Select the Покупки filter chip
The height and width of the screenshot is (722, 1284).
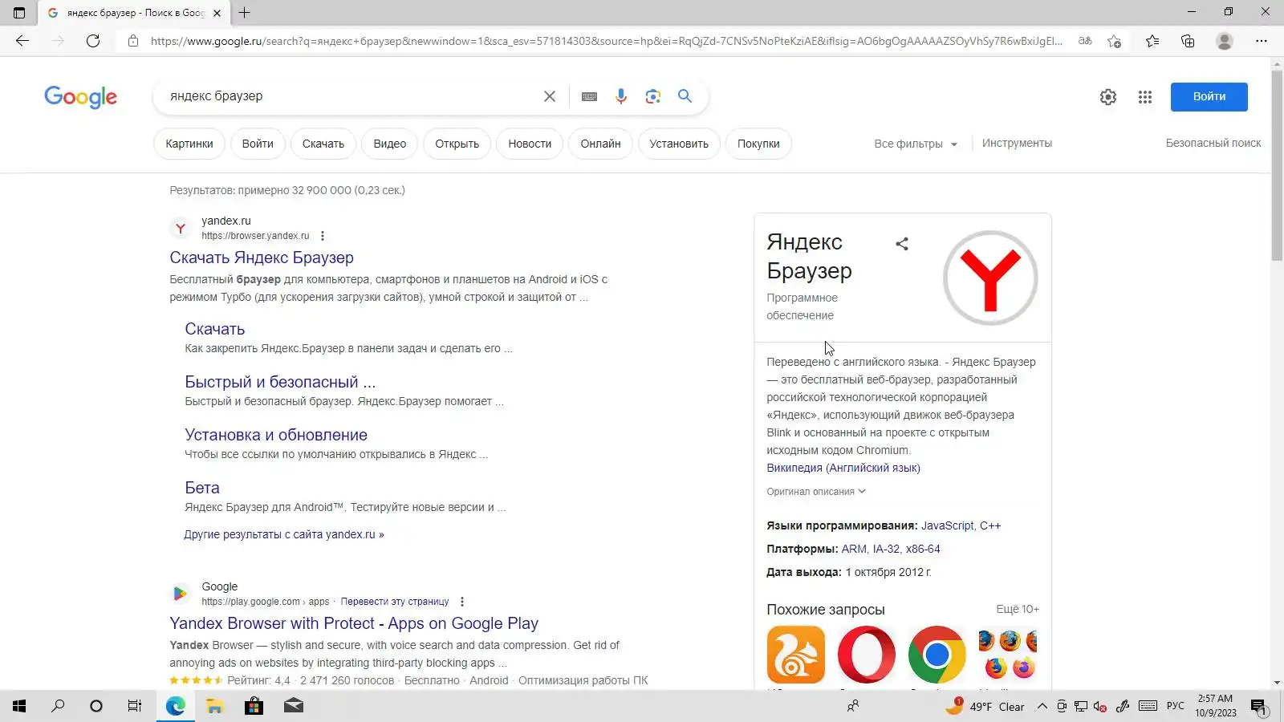tap(758, 144)
